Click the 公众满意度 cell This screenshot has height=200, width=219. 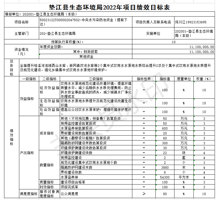point(96,193)
